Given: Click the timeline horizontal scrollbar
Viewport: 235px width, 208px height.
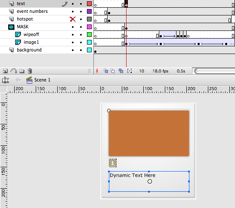Looking at the screenshot, I should [x=214, y=71].
